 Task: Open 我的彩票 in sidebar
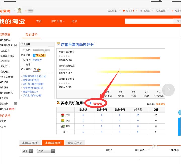pos(5,61)
